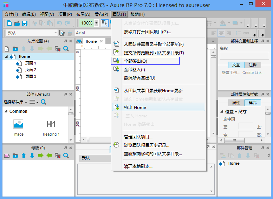The image size is (273, 199).
Task: Select page 2 in sitemap
Action: 31,70
